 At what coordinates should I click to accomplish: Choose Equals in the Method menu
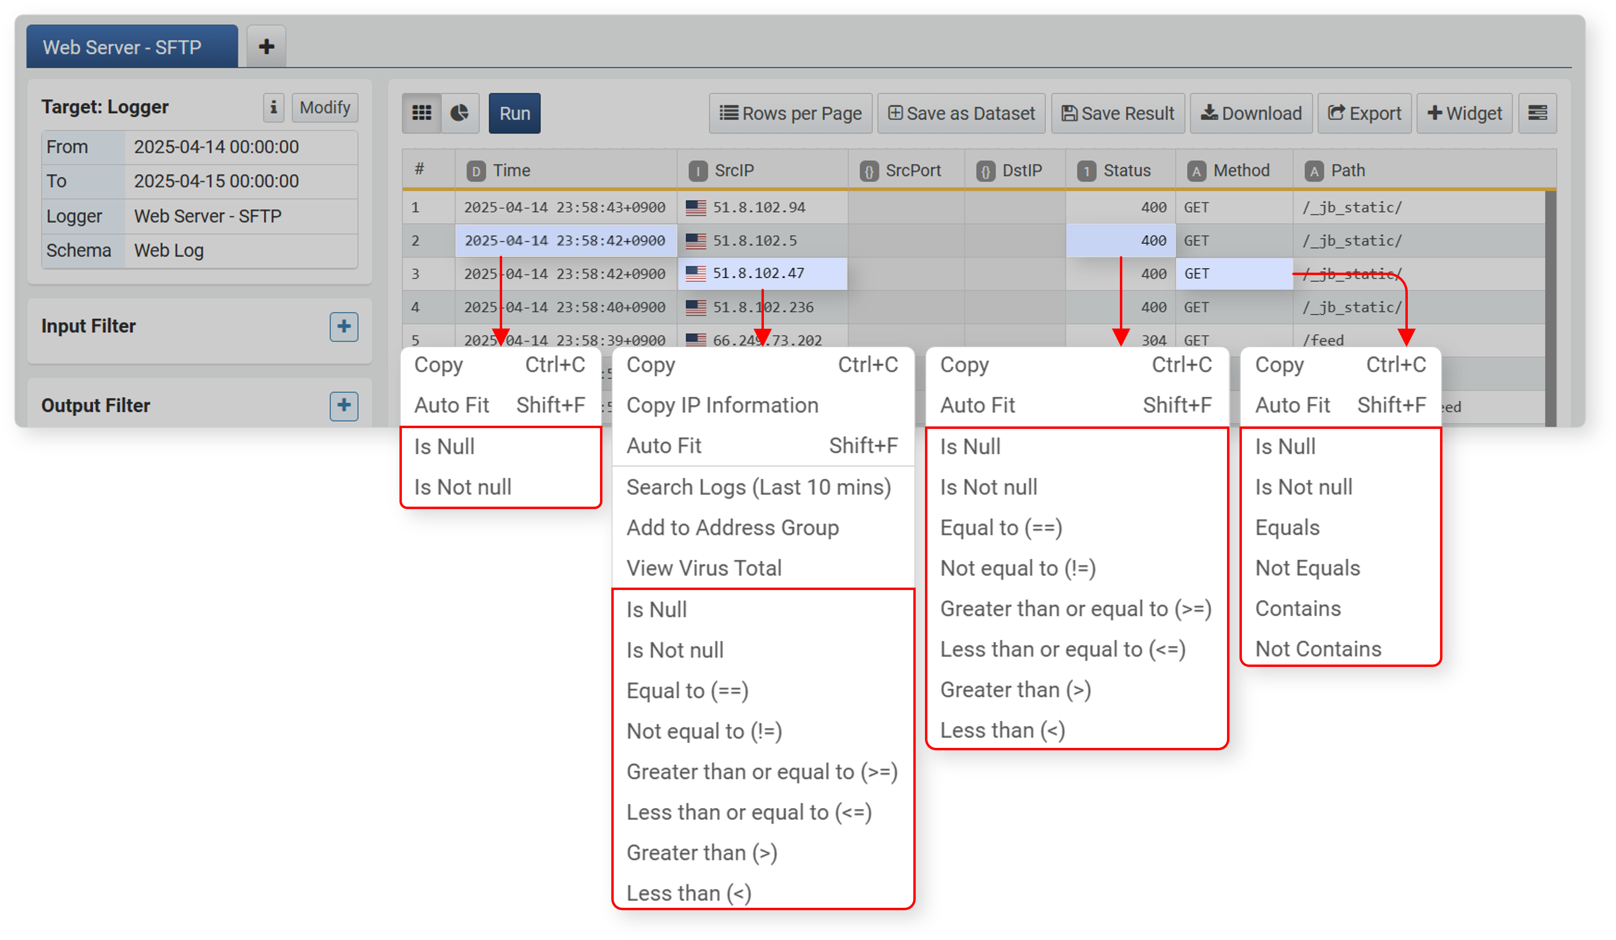pyautogui.click(x=1340, y=528)
